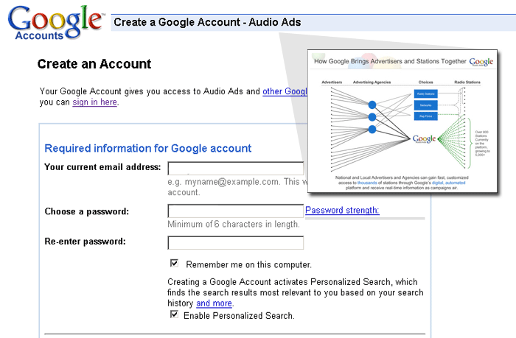
Task: Click the password strength meter bar
Action: (365, 218)
